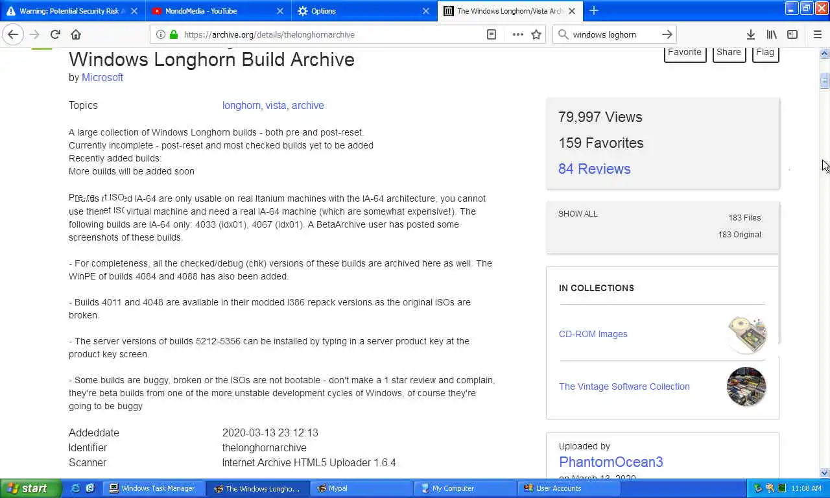Reload the current page
830x498 pixels.
click(x=55, y=34)
